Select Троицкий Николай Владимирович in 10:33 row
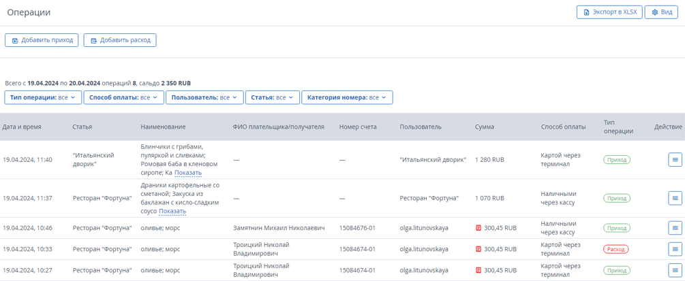 261,249
